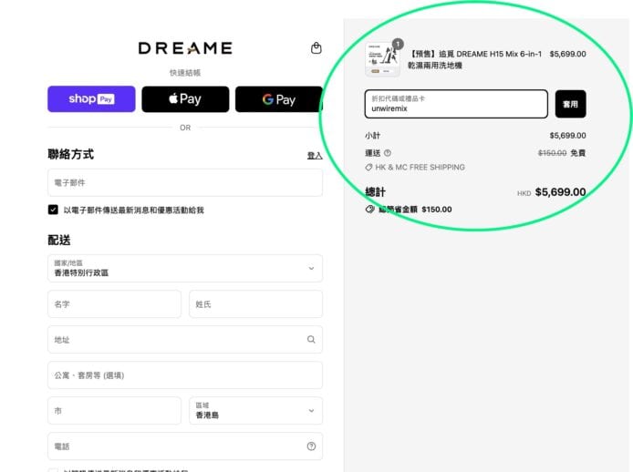Click the last name (姓氏) field
This screenshot has width=633, height=472.
(x=255, y=304)
